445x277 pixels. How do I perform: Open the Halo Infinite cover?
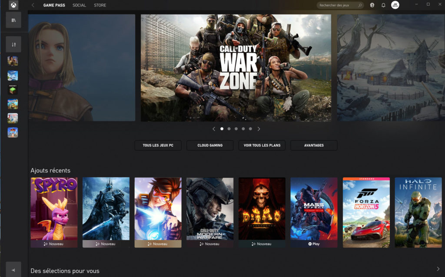[418, 212]
